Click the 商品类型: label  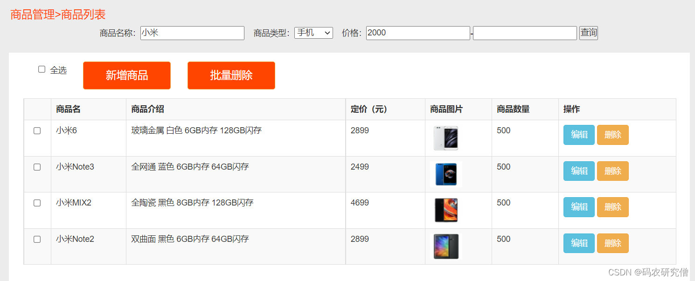pyautogui.click(x=272, y=33)
